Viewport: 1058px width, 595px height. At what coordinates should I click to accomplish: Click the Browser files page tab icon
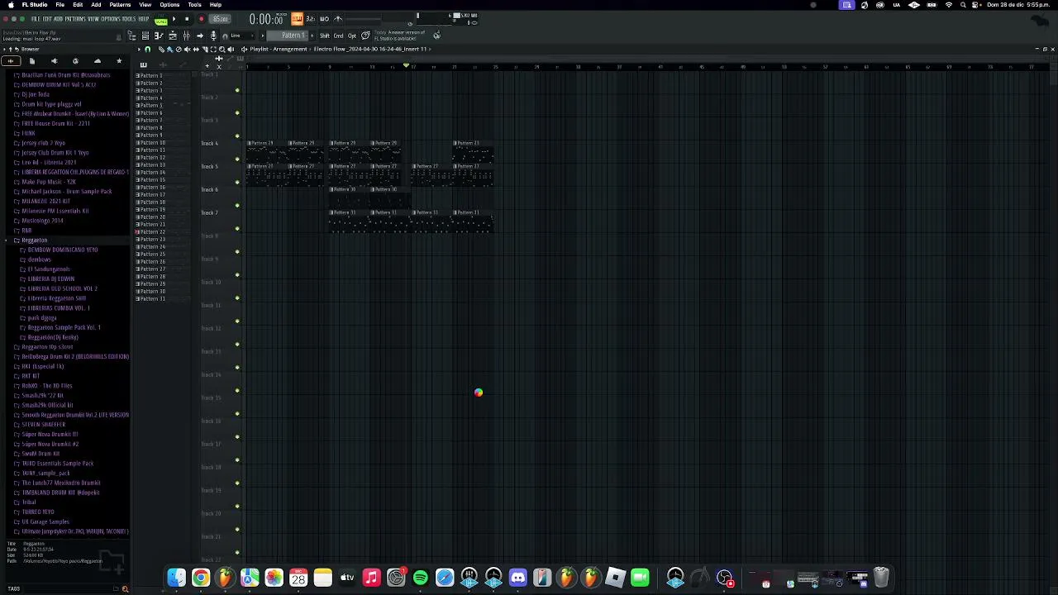click(31, 61)
